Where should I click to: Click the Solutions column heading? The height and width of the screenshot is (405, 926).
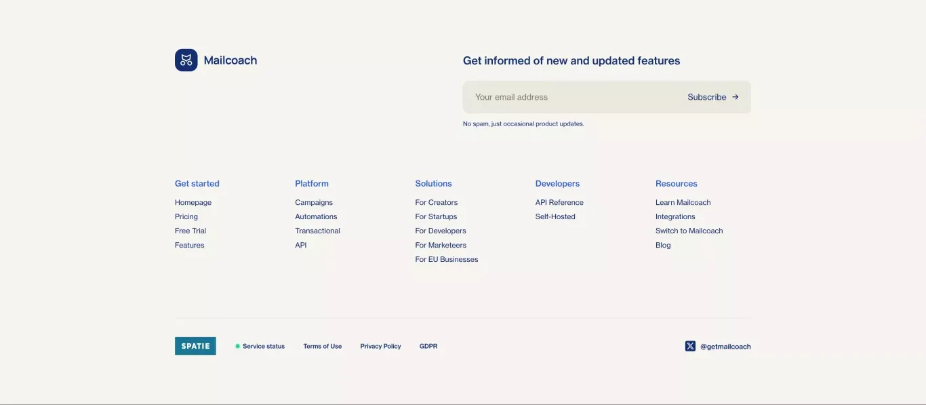(x=433, y=183)
